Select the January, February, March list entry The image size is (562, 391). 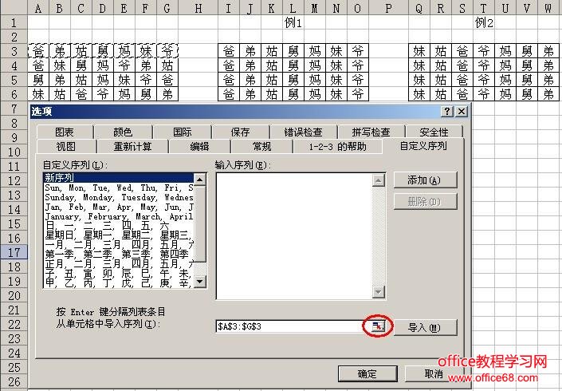coord(119,216)
